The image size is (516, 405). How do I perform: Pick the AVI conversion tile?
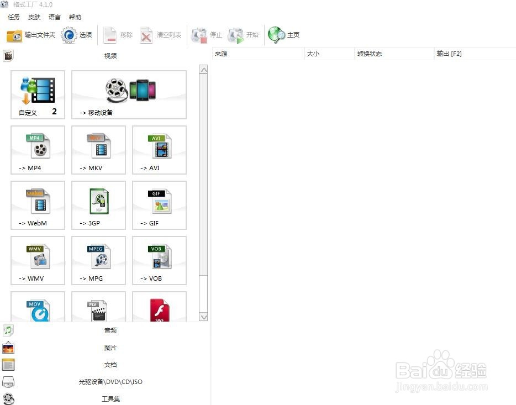click(159, 150)
